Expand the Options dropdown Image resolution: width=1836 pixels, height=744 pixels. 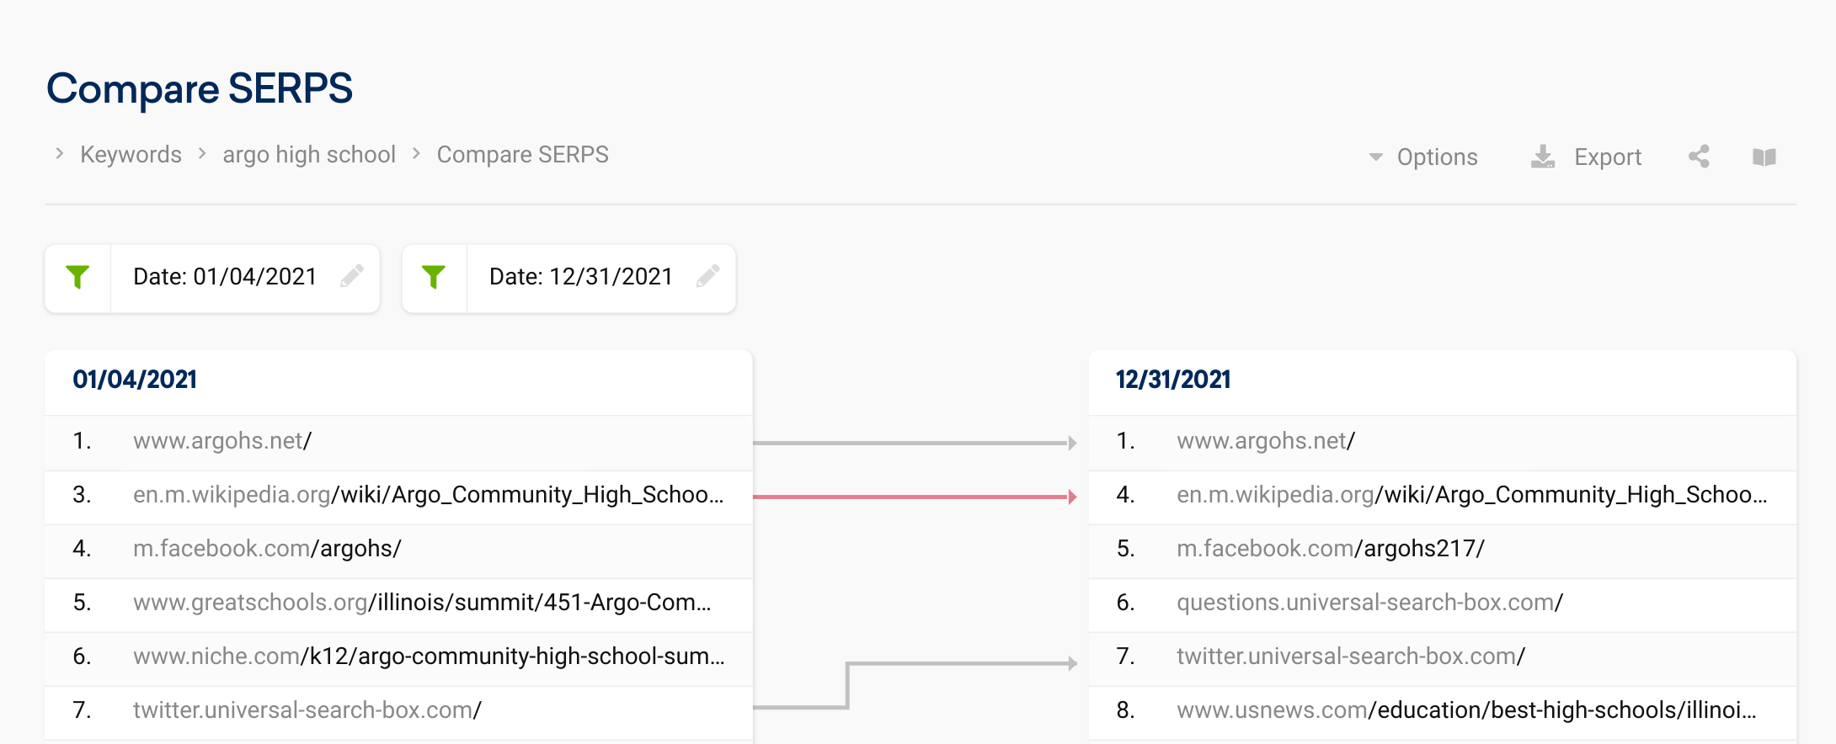pos(1423,157)
